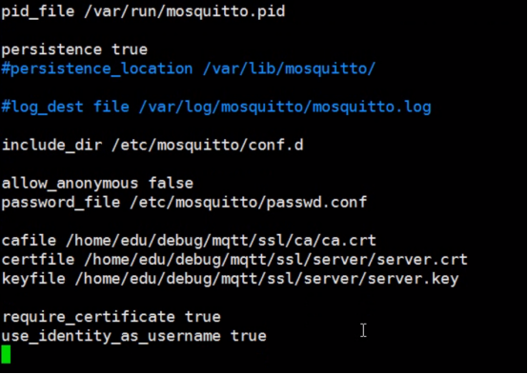528x374 pixels.
Task: Click the password_file keyword
Action: (x=61, y=203)
